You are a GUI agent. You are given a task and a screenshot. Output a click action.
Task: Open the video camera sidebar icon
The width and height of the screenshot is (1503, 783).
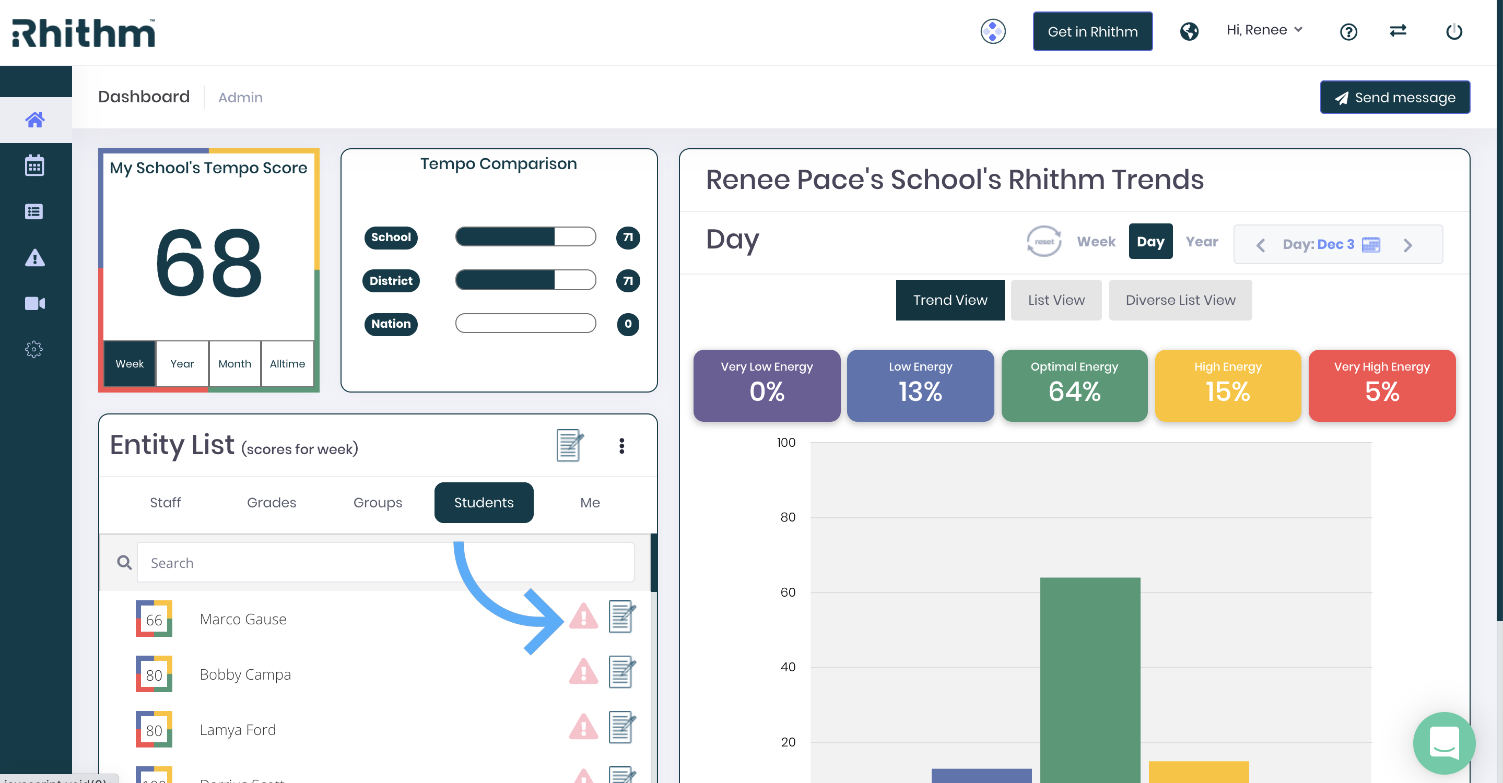pos(34,303)
